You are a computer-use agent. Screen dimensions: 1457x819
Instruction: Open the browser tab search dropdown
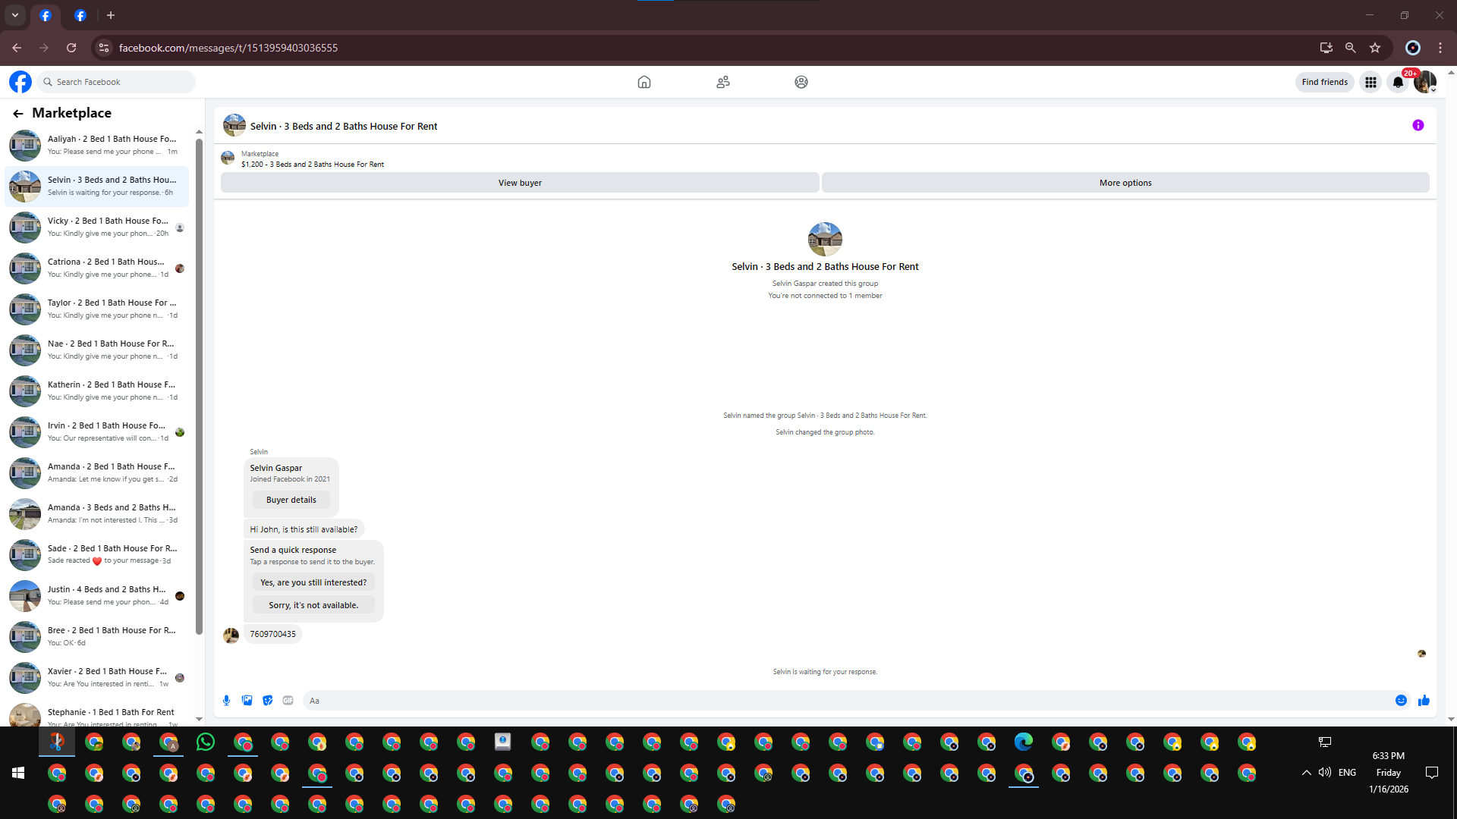pyautogui.click(x=14, y=15)
